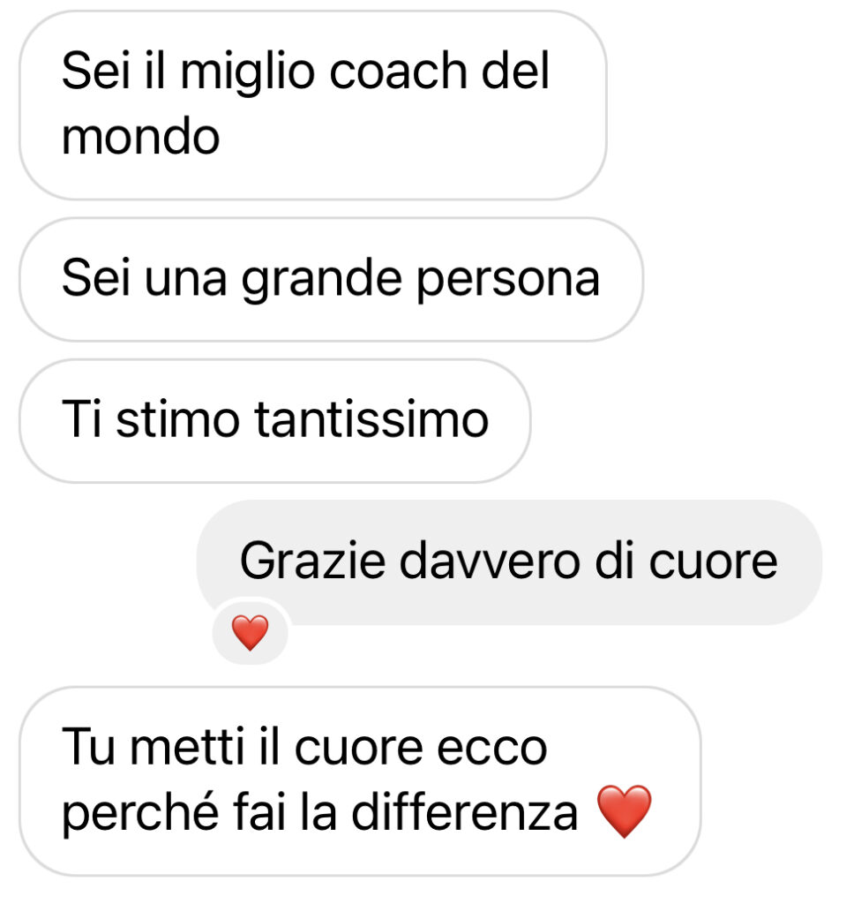The width and height of the screenshot is (854, 904).
Task: Click the word 'Grazie' in the sent reply
Action: tap(313, 561)
